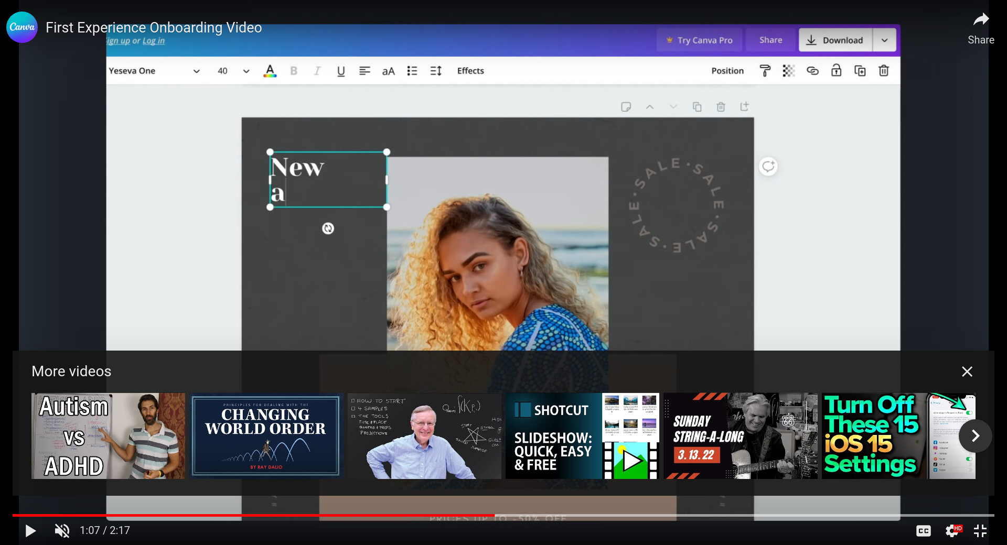The height and width of the screenshot is (545, 1007).
Task: Open Changing World Order video
Action: click(x=266, y=436)
